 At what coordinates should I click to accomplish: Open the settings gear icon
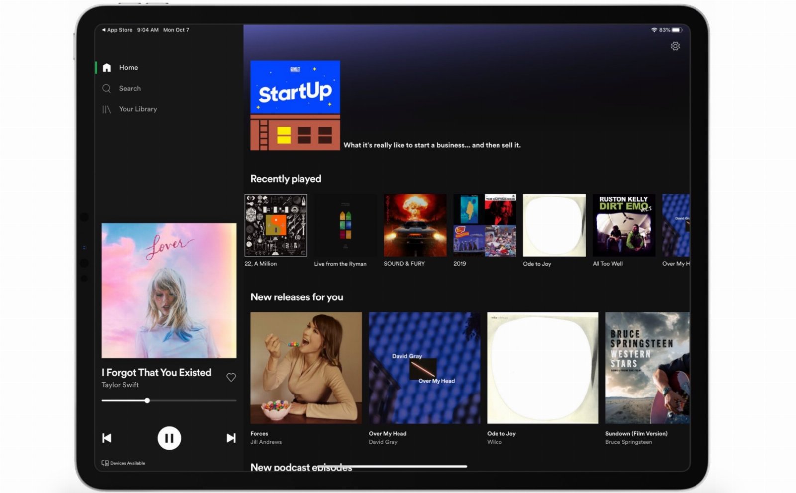[x=675, y=46]
